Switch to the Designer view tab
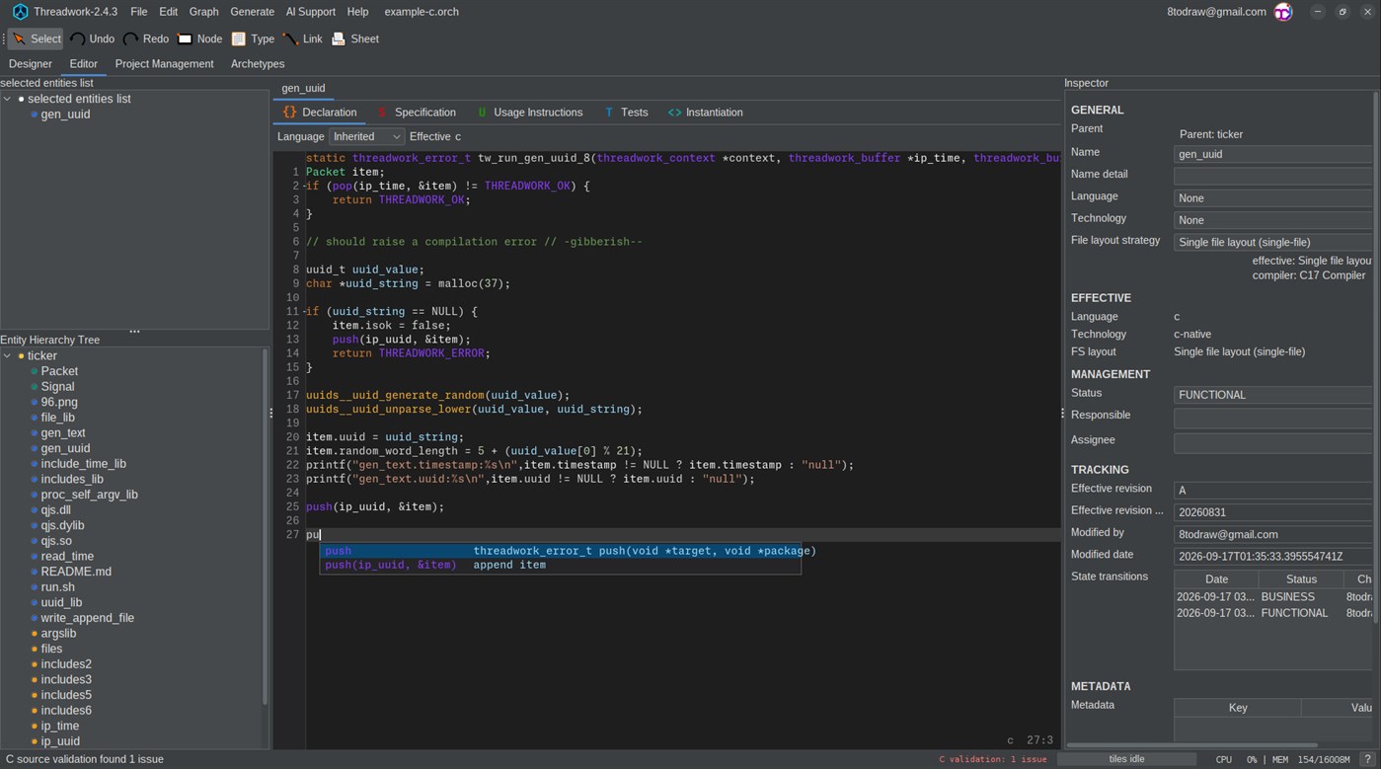 click(x=31, y=64)
